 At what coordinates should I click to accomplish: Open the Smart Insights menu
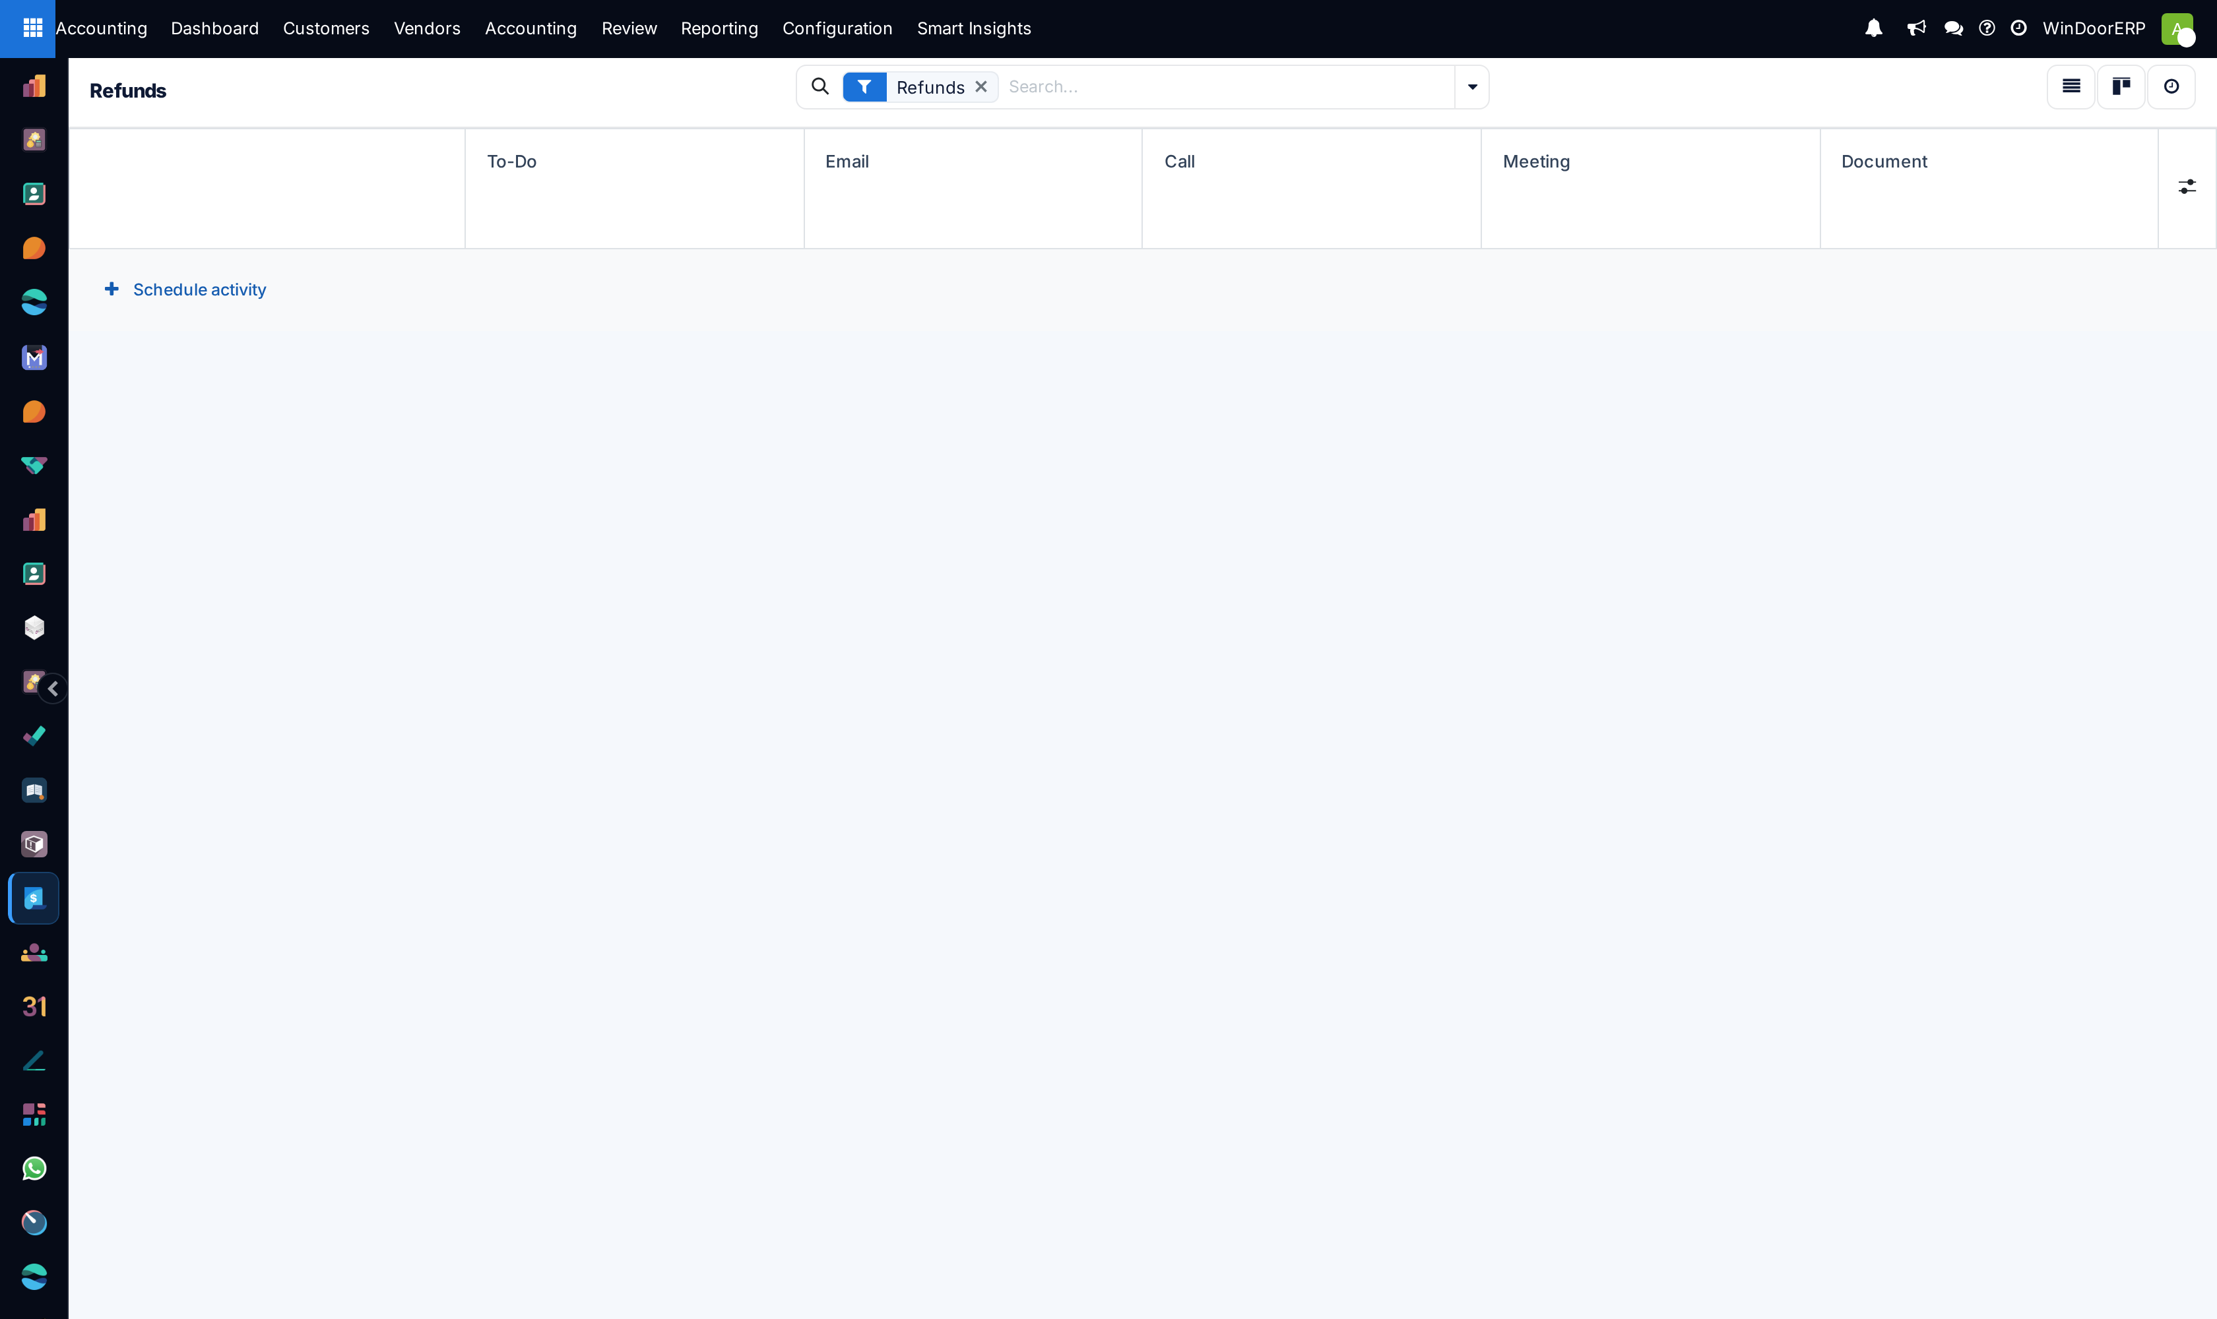(974, 28)
